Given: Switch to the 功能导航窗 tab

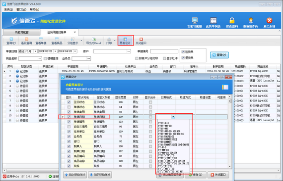Looking at the screenshot, I should pos(22,32).
